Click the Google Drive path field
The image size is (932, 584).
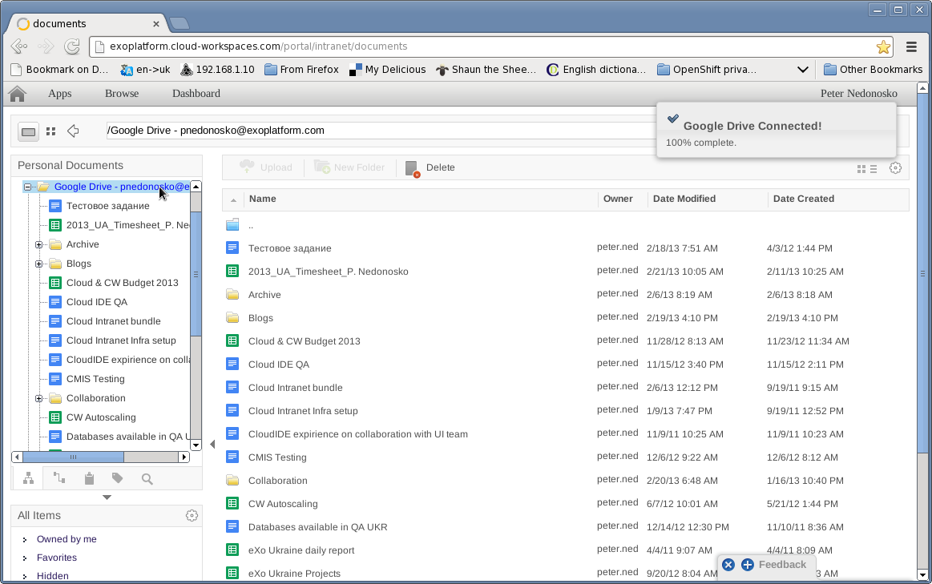tap(381, 131)
